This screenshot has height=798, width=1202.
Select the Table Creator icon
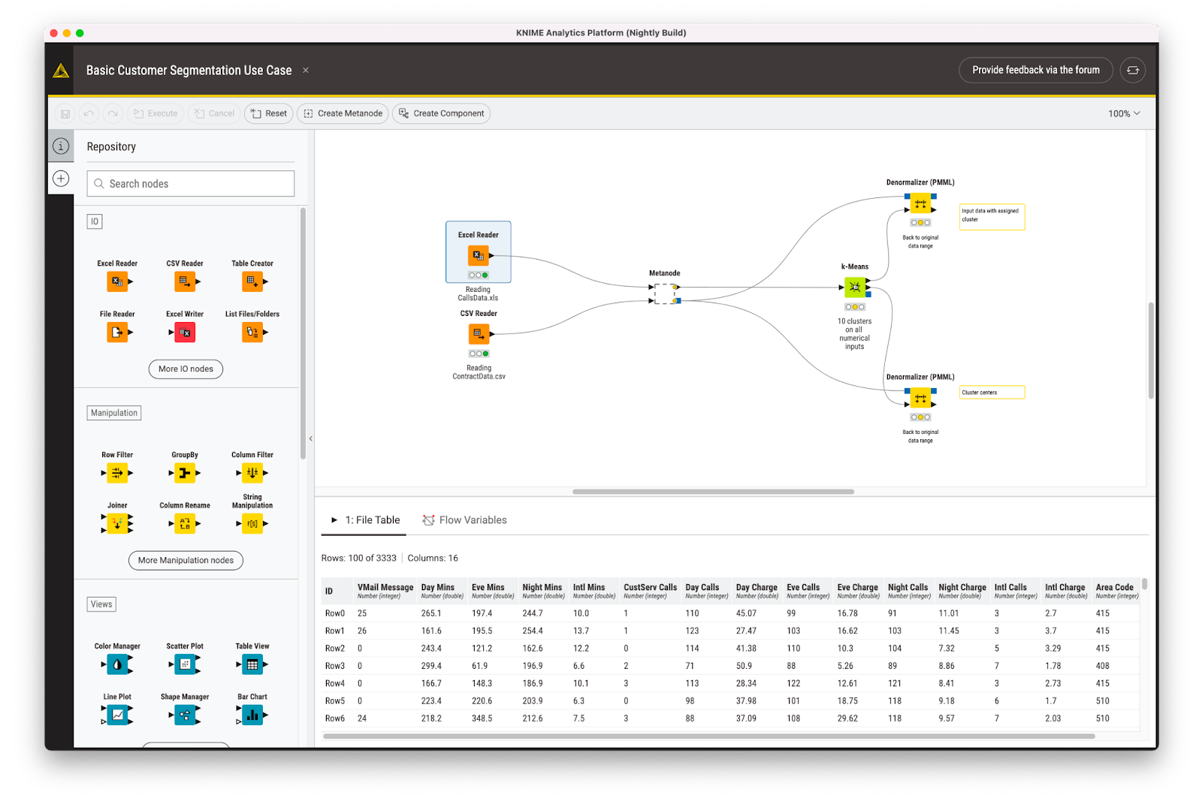[253, 282]
